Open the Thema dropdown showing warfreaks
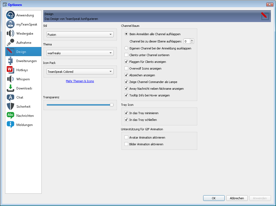276x206 pixels. click(80, 53)
